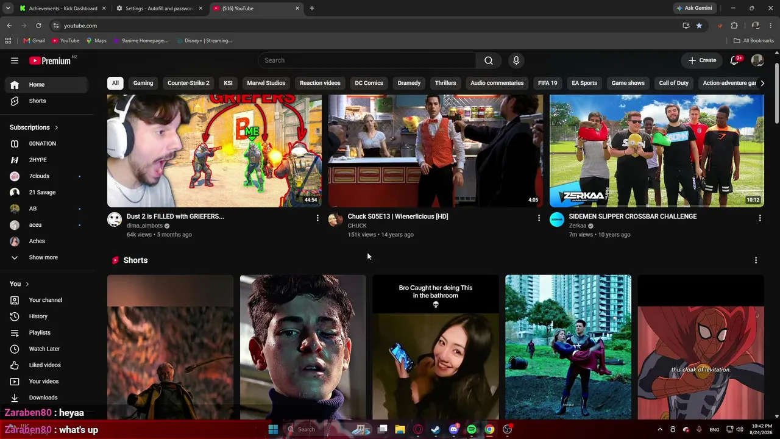
Task: Open 21 Savage subscription channel
Action: tap(48, 192)
